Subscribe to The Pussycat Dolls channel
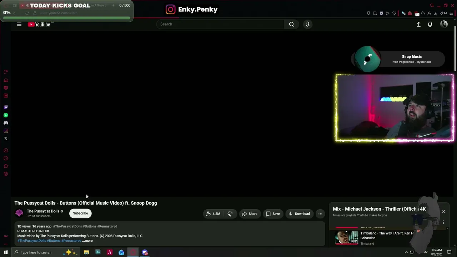Viewport: 457px width, 257px height. [x=80, y=213]
